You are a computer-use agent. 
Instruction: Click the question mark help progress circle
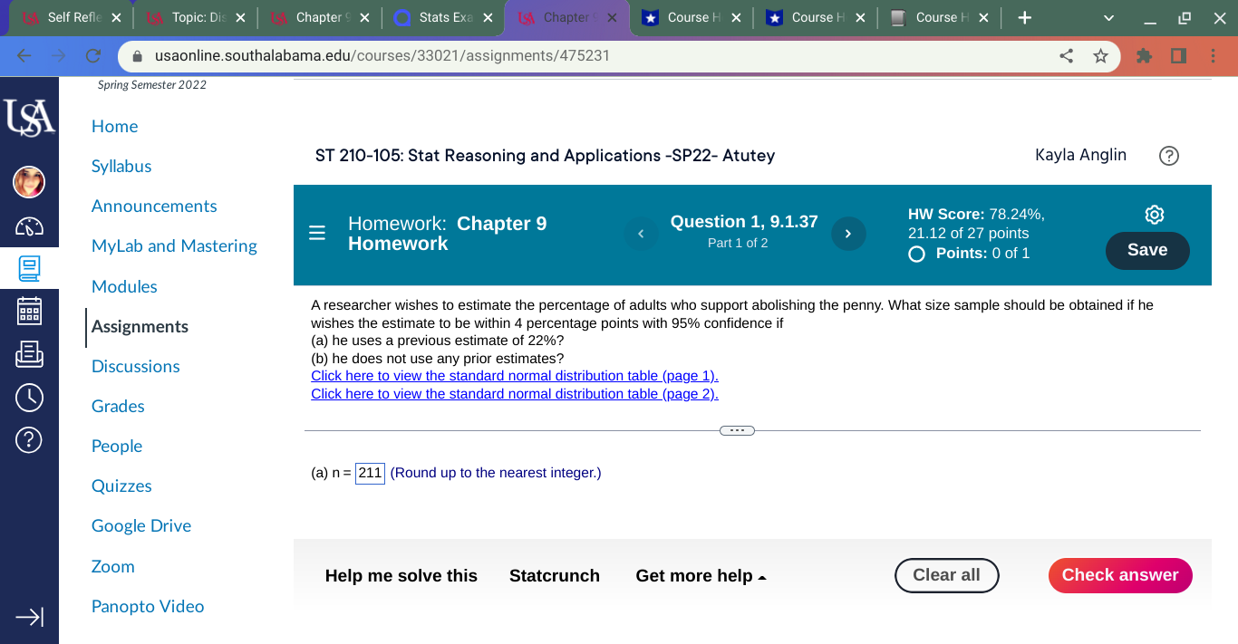click(x=1168, y=156)
